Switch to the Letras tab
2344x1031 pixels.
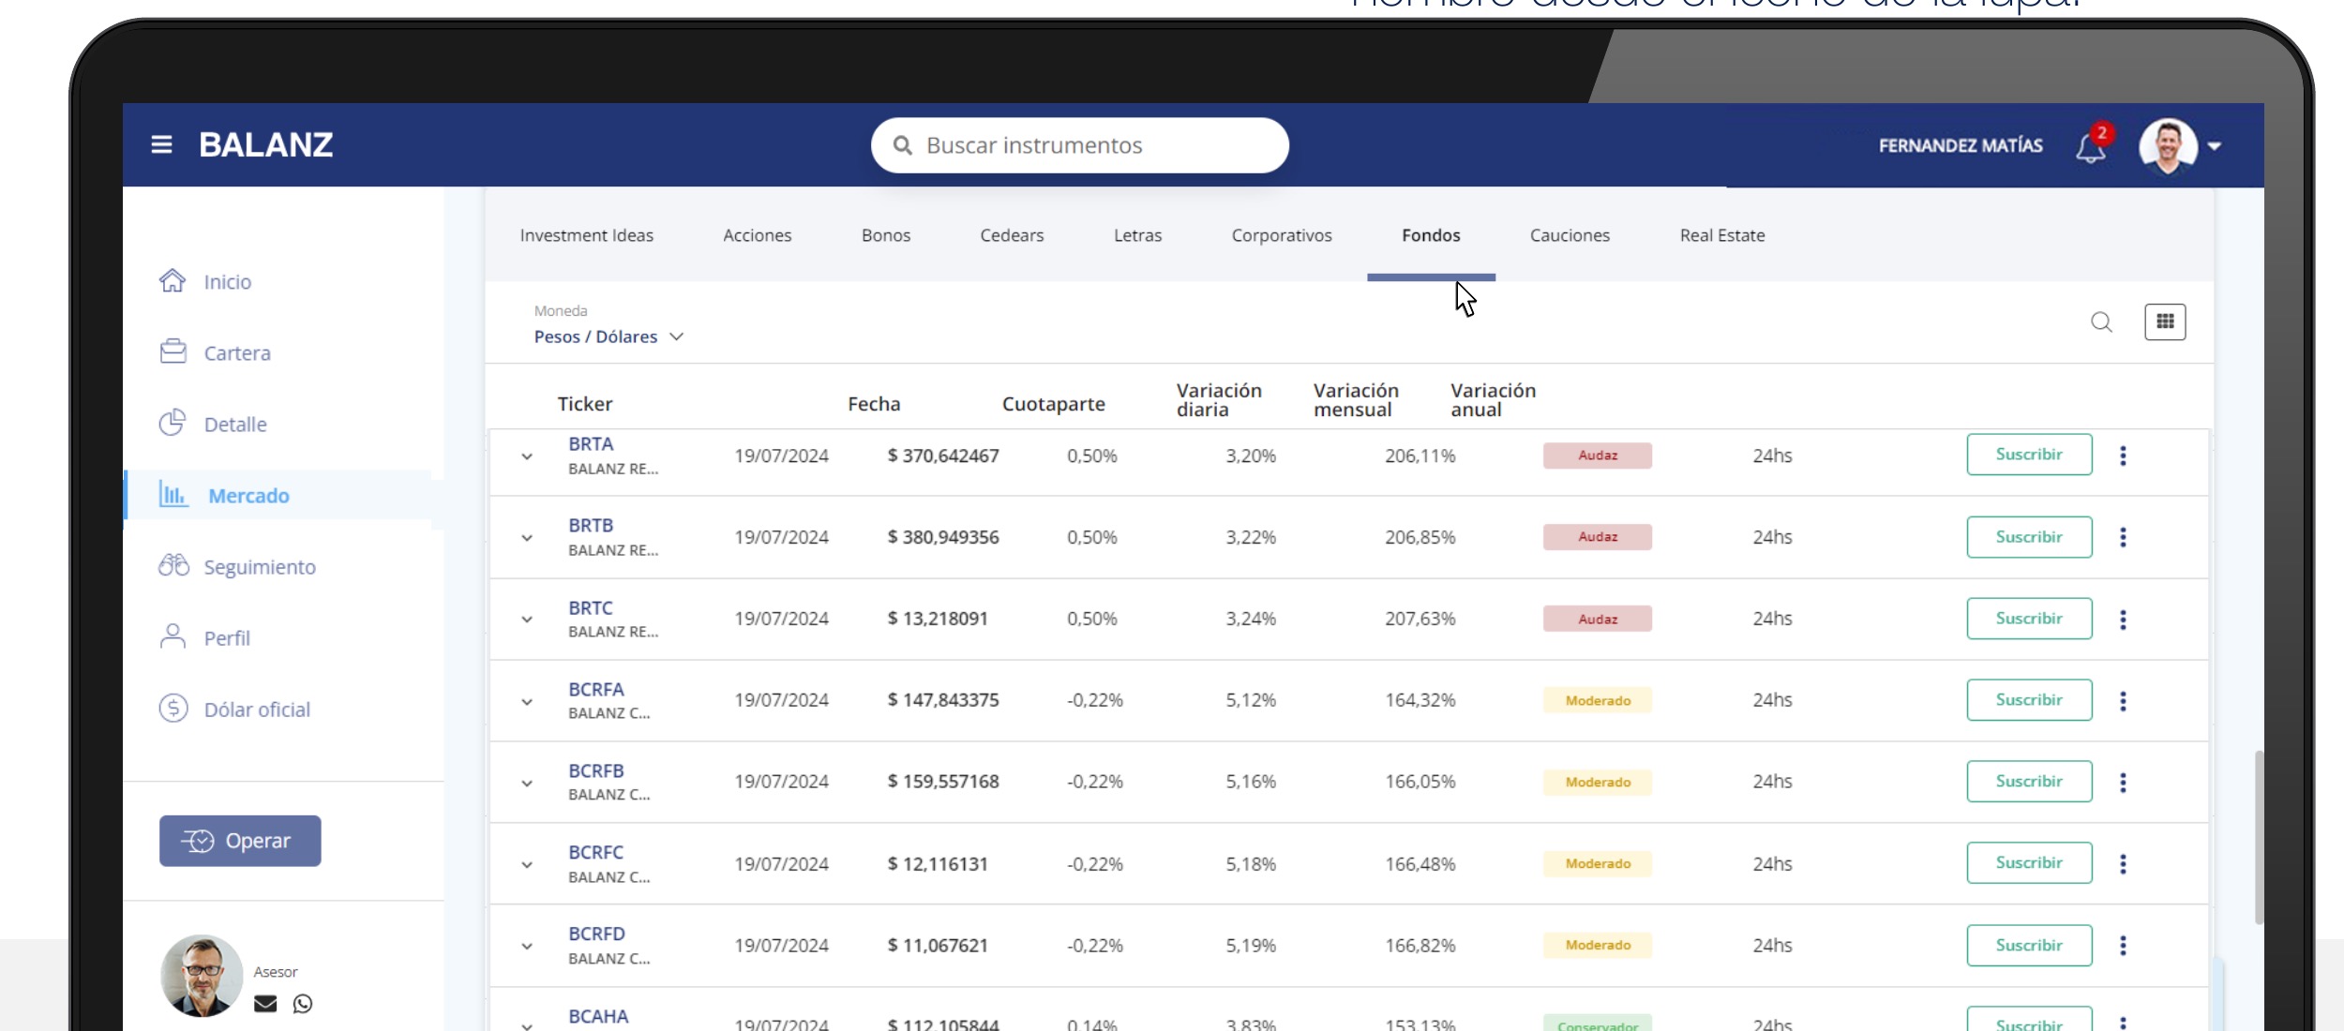click(x=1138, y=235)
